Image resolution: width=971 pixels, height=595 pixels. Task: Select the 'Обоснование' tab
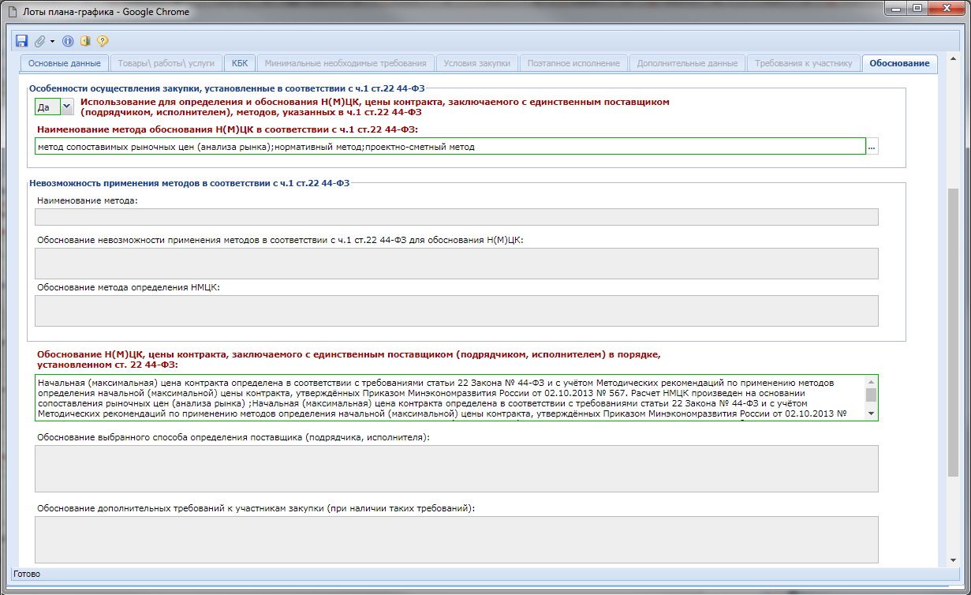(x=899, y=63)
